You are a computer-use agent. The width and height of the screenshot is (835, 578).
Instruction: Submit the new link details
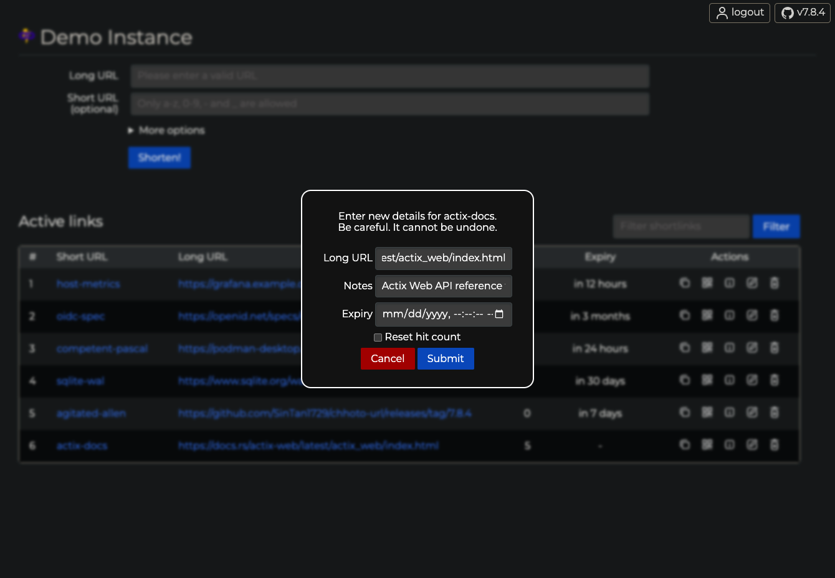446,358
